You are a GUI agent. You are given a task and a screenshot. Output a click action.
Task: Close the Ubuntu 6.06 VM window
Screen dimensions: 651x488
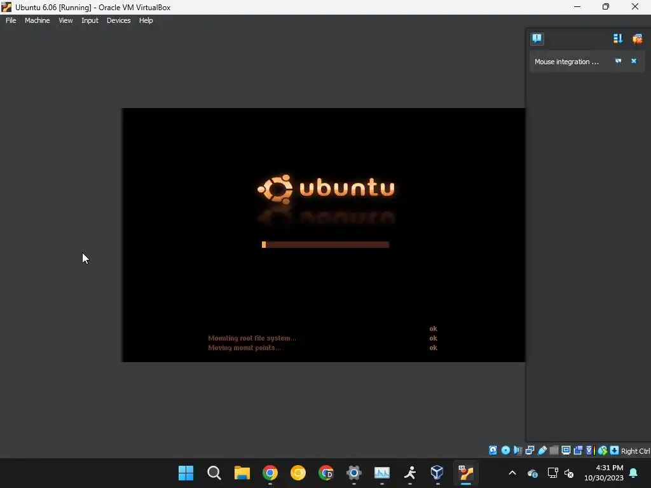(x=635, y=6)
